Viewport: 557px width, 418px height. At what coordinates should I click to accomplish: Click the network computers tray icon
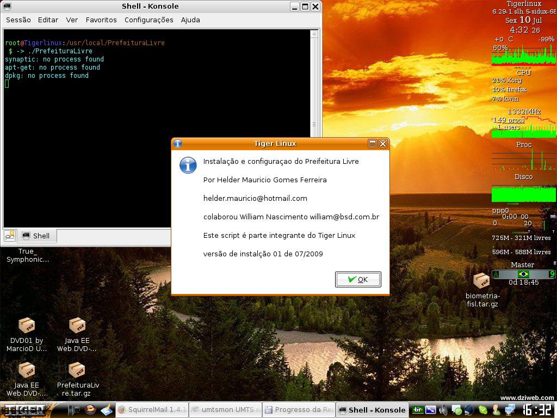tap(509, 410)
